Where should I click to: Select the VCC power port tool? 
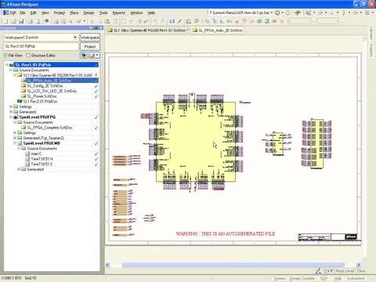(244, 21)
